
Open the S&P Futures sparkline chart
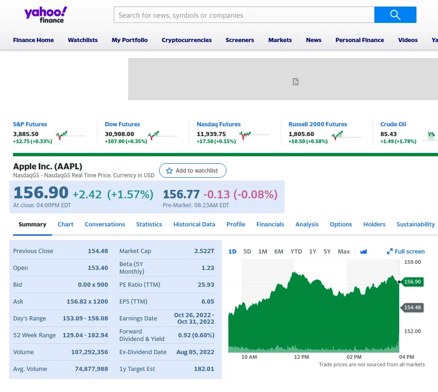[70, 135]
